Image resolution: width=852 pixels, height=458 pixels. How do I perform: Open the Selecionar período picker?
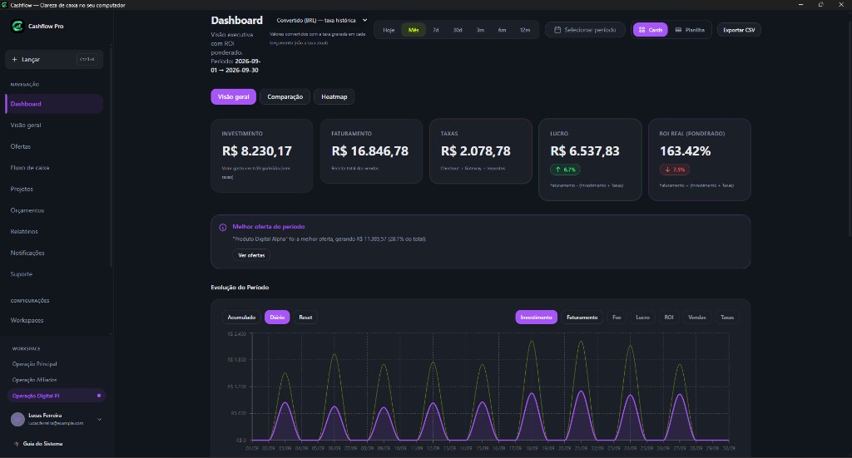click(x=585, y=30)
